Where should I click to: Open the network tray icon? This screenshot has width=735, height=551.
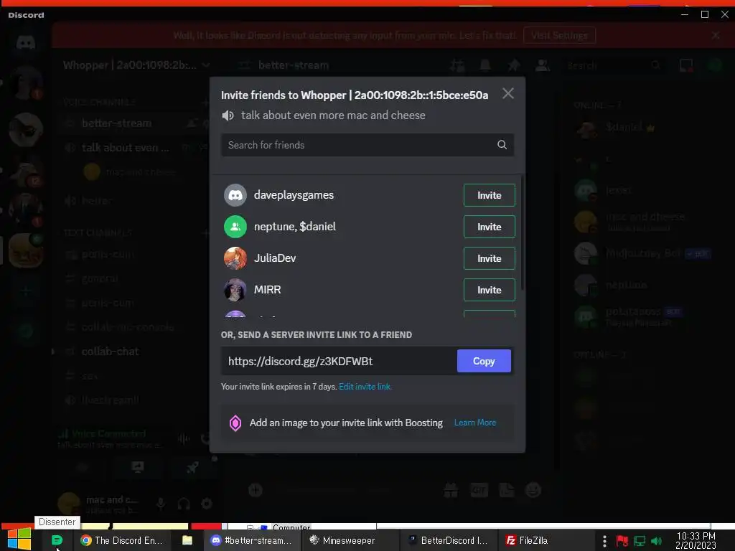640,541
